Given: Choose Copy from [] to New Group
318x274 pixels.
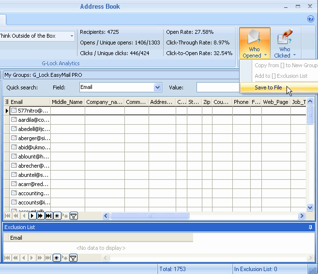Looking at the screenshot, I should pos(286,65).
